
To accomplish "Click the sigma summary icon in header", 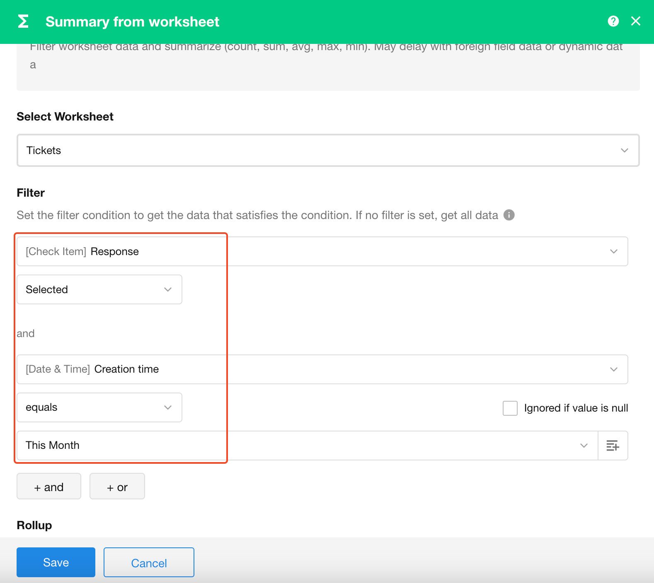I will point(23,22).
